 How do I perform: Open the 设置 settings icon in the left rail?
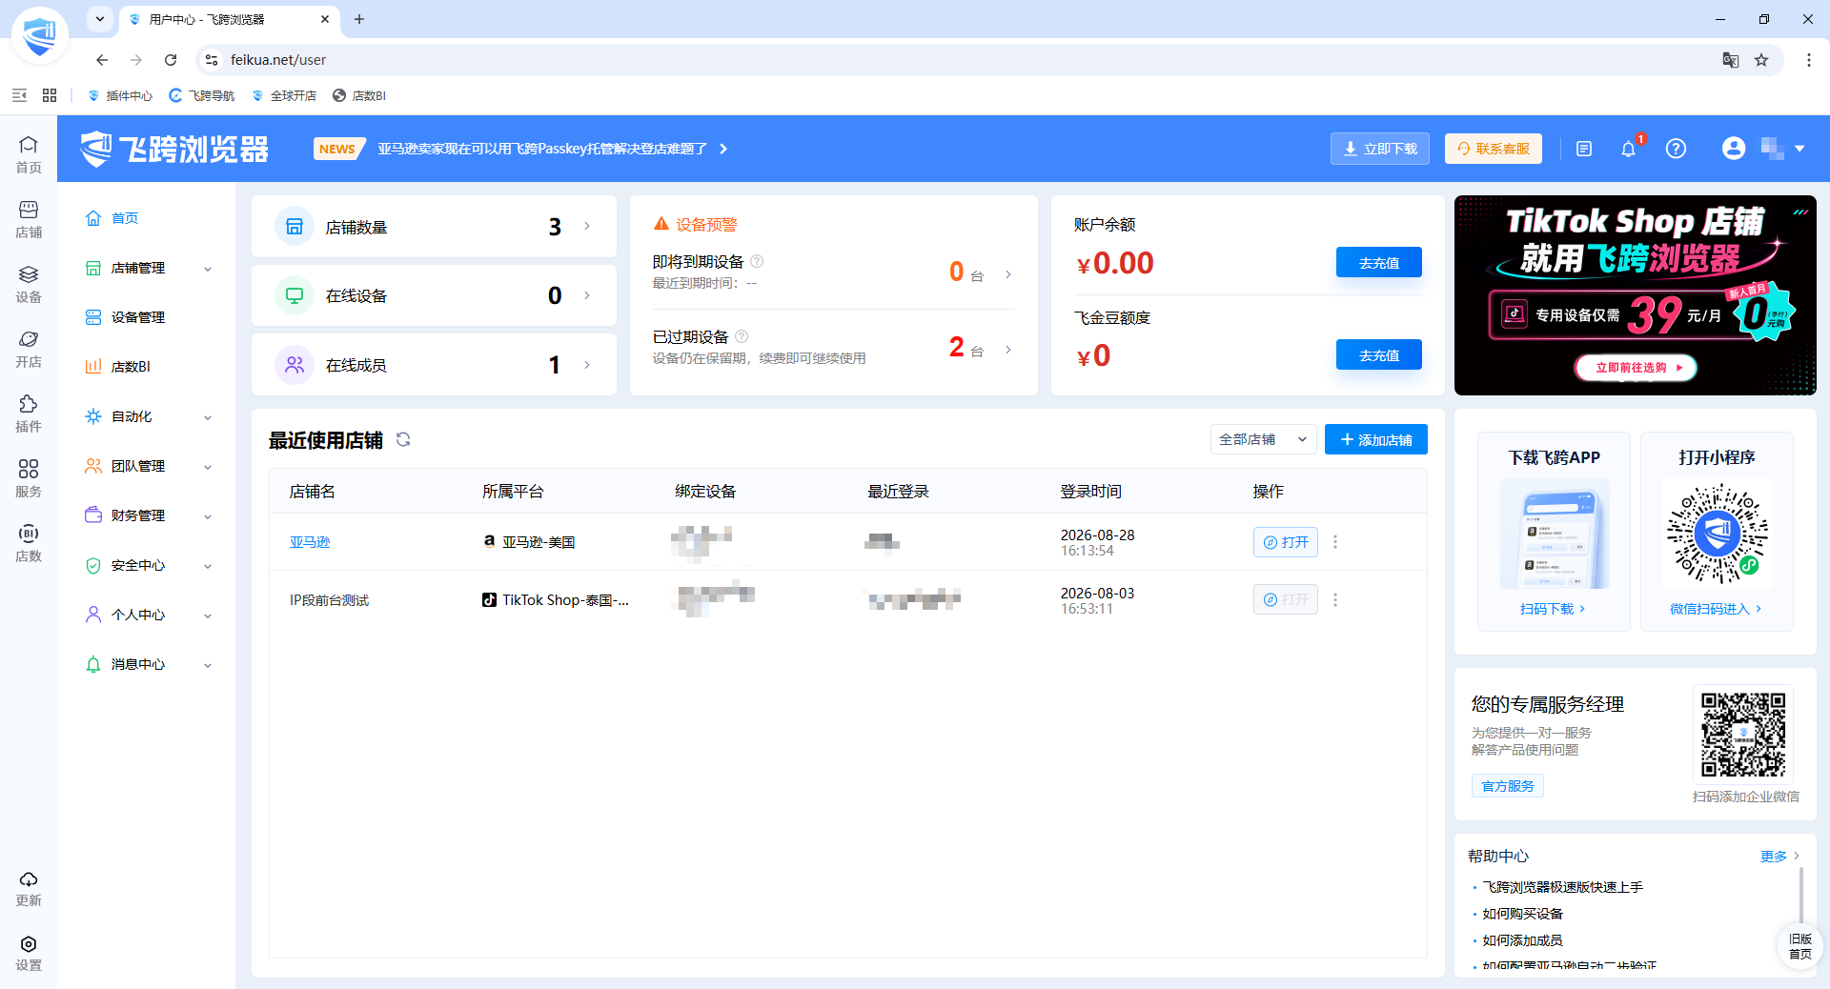[29, 952]
